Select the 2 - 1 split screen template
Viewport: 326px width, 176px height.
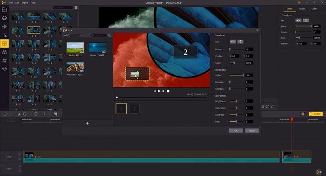[18, 16]
